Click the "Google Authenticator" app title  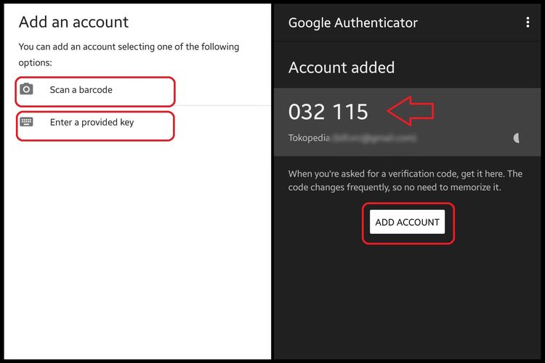352,23
